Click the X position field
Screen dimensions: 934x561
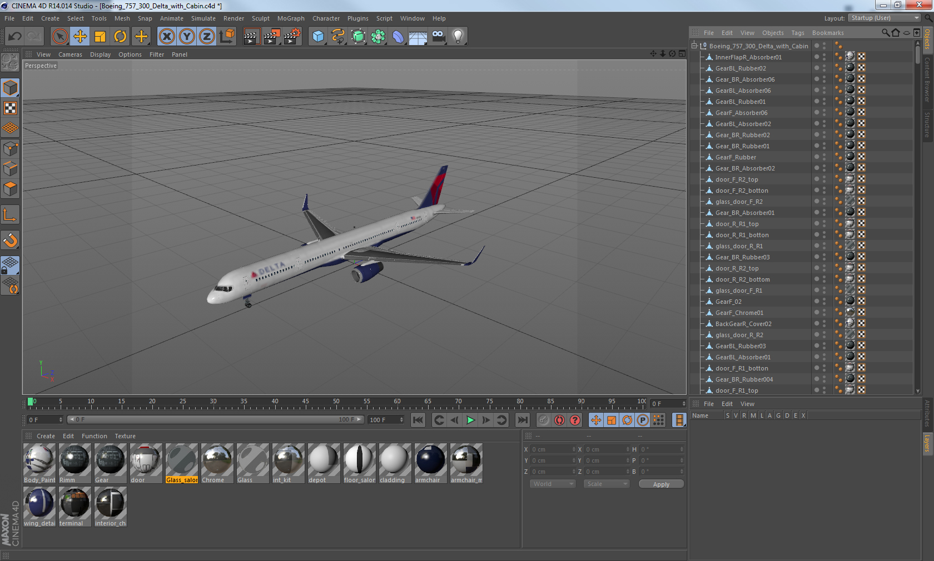click(554, 449)
